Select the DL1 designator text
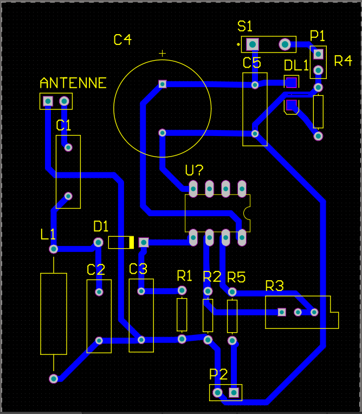The height and width of the screenshot is (414, 362). (x=296, y=65)
